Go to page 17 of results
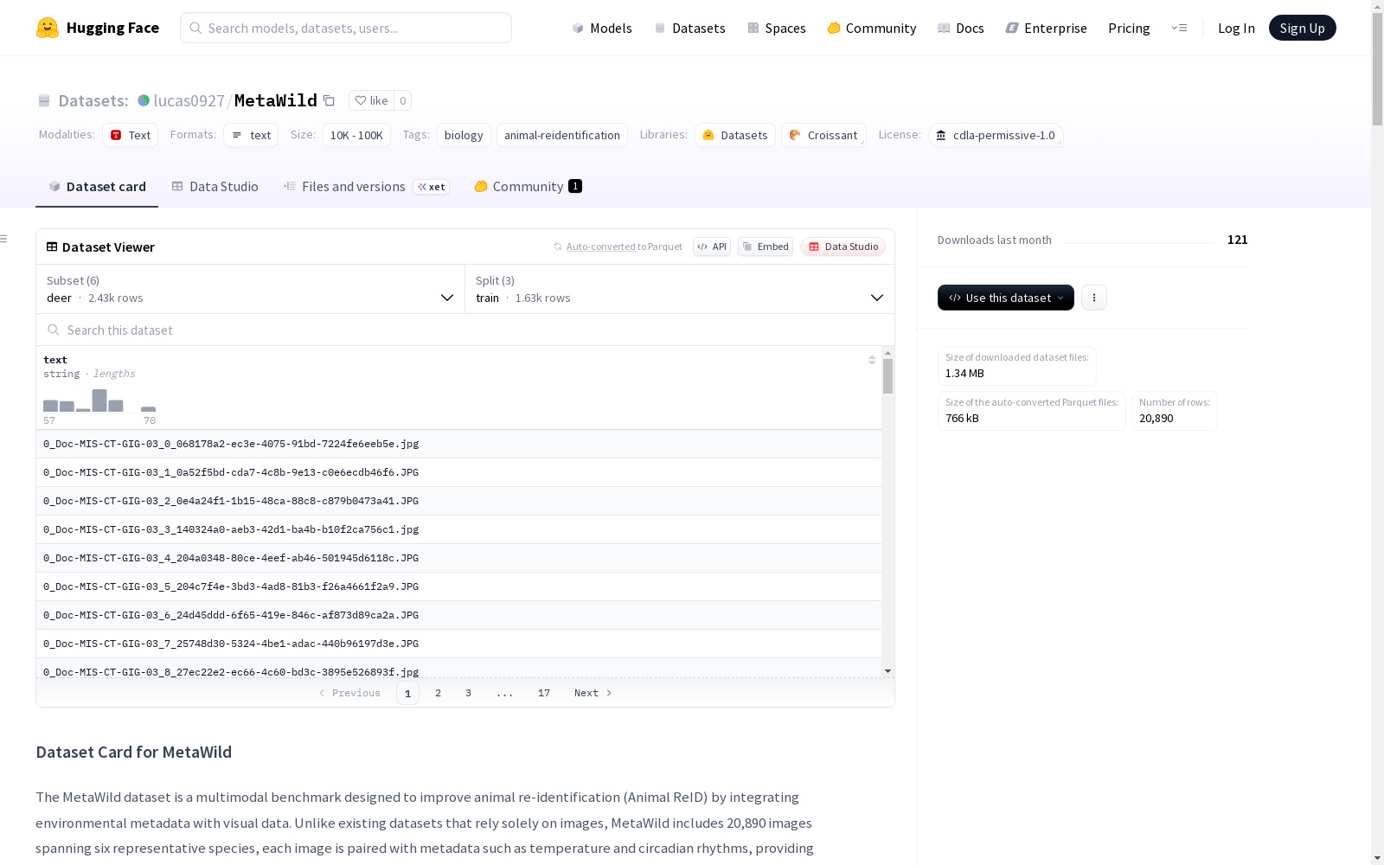1384x865 pixels. coord(544,693)
